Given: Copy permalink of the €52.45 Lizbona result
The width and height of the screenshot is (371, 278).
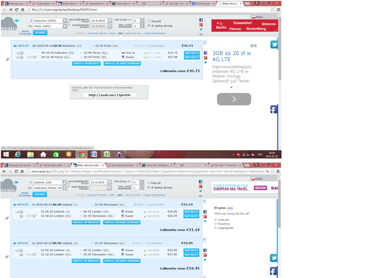Looking at the screenshot, I should (x=7, y=257).
